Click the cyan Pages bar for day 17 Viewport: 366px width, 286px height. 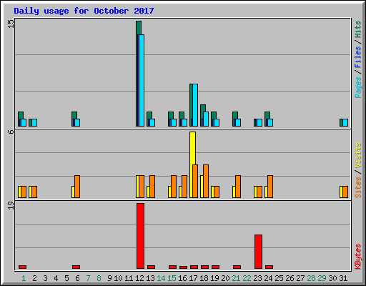pos(195,105)
